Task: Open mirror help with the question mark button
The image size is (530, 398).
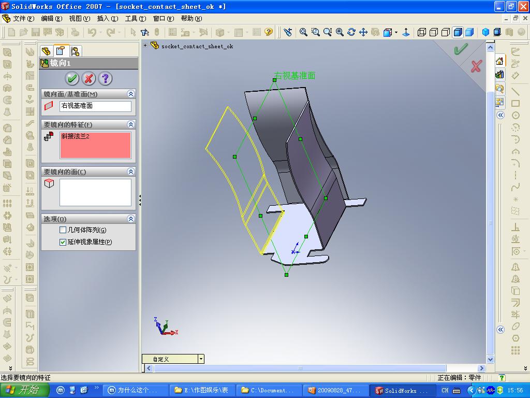Action: tap(105, 79)
